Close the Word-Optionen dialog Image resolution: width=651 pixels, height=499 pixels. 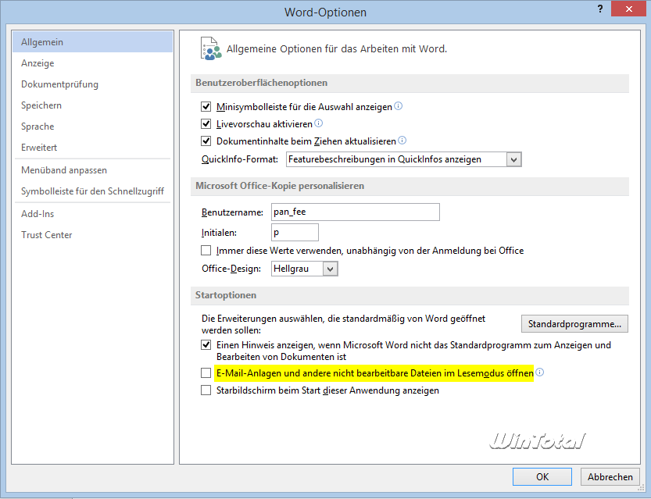[628, 9]
